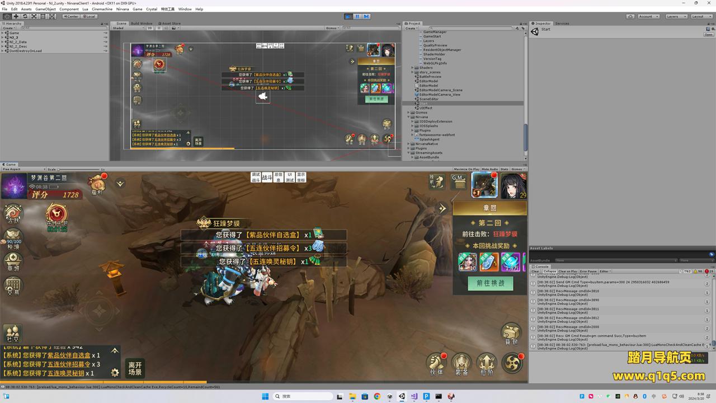Click the GM panel icon in game
The image size is (716, 403).
point(459,181)
